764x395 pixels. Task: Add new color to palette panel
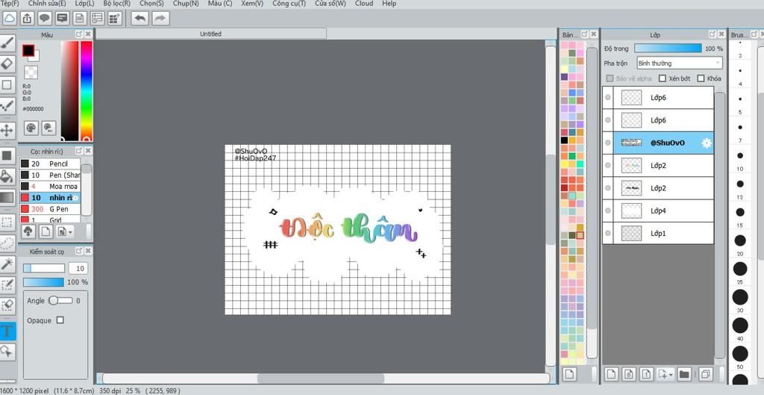pos(569,374)
